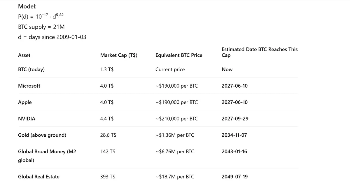Click the "days since 2009-01-03" definition line
The width and height of the screenshot is (350, 193).
(x=52, y=37)
